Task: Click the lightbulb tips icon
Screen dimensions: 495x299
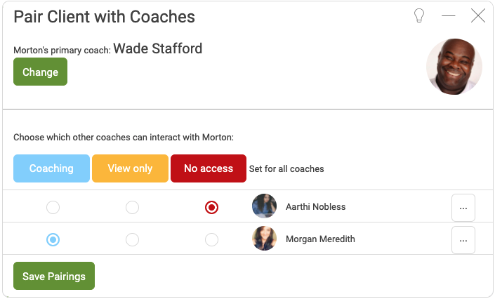Action: (419, 15)
